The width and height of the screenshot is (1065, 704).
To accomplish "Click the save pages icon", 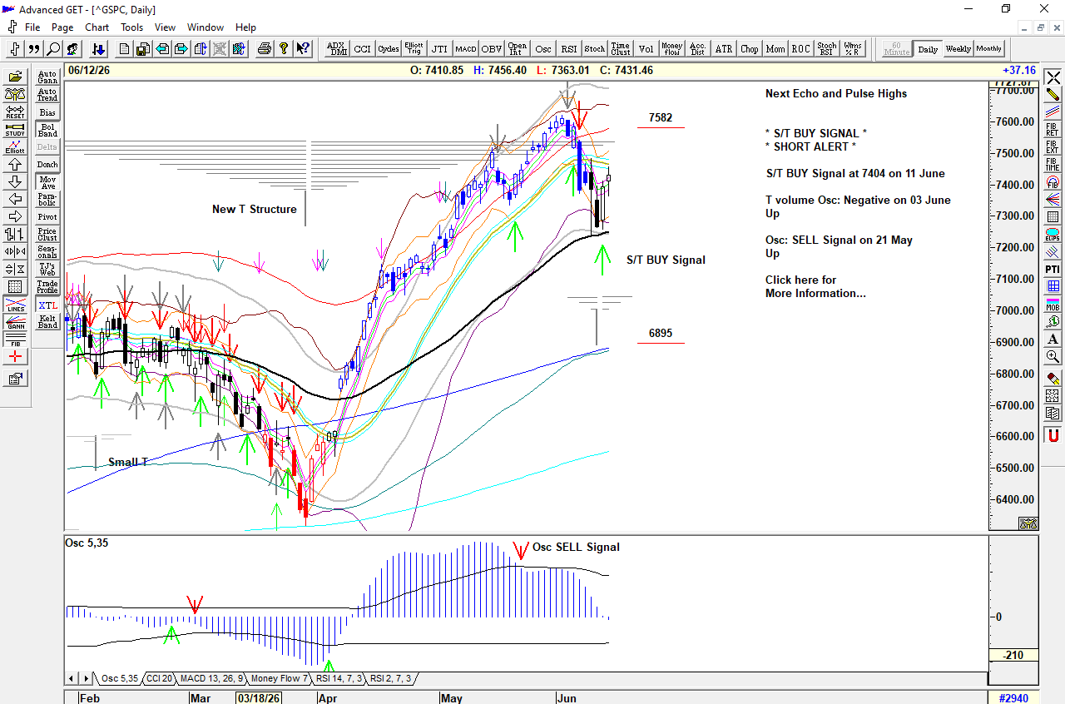I will click(x=143, y=49).
